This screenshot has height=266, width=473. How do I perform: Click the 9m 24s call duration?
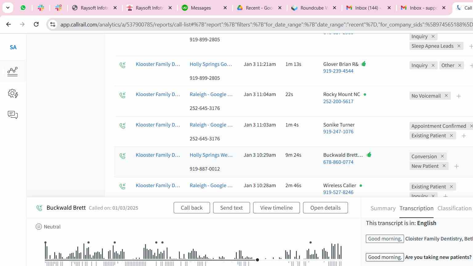click(293, 155)
